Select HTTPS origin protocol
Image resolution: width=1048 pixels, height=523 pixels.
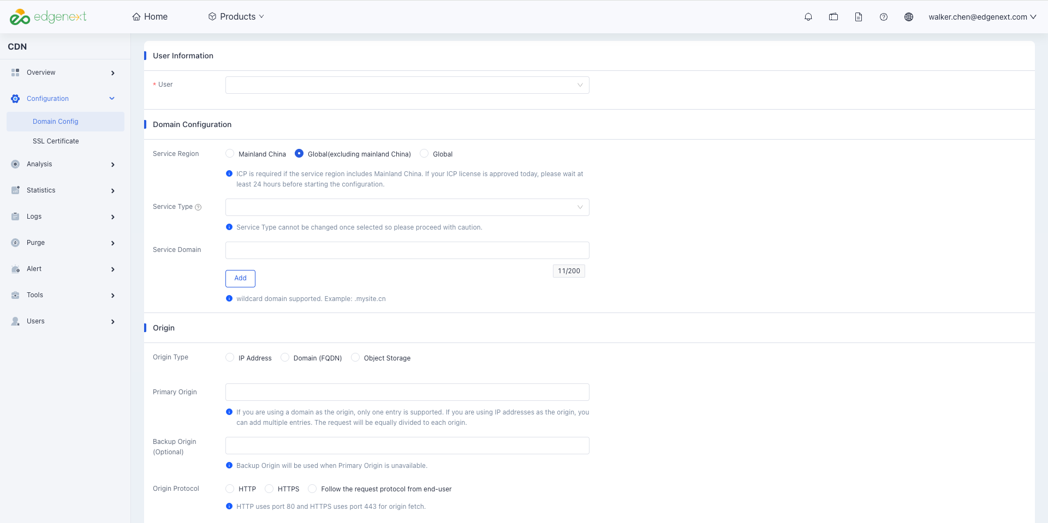coord(269,489)
